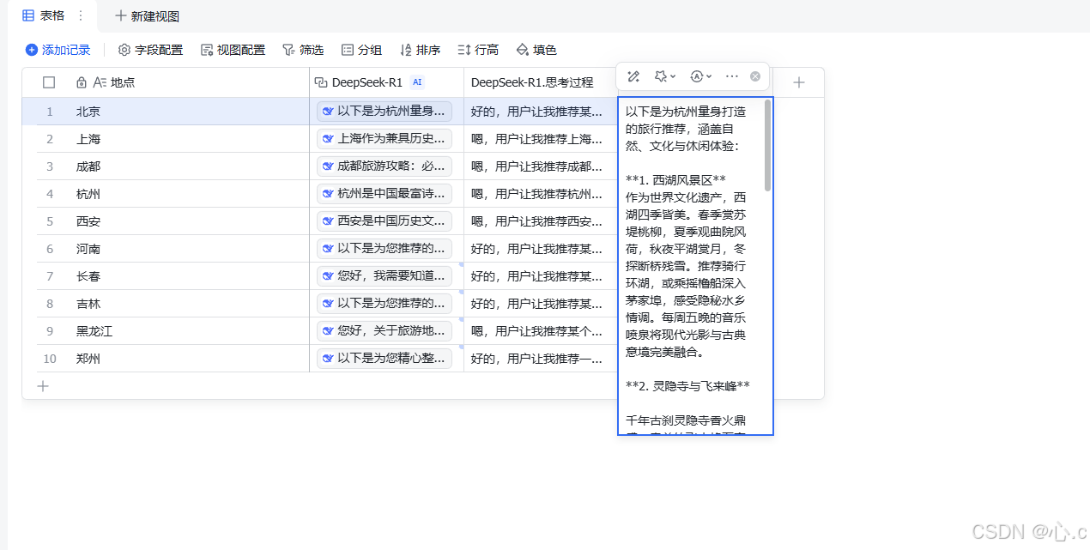The height and width of the screenshot is (550, 1090).
Task: Open the chip starting 成都旅游攻略
Action: (x=385, y=166)
